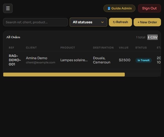Screen dimensions: 164x137
Task: Click destination Douala, Cameroun
Action: [x=102, y=60]
